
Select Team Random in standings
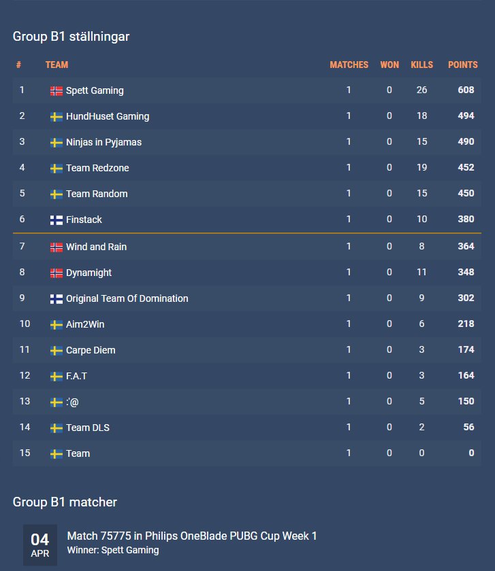[97, 194]
